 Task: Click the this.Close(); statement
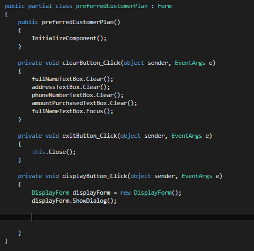tap(54, 152)
